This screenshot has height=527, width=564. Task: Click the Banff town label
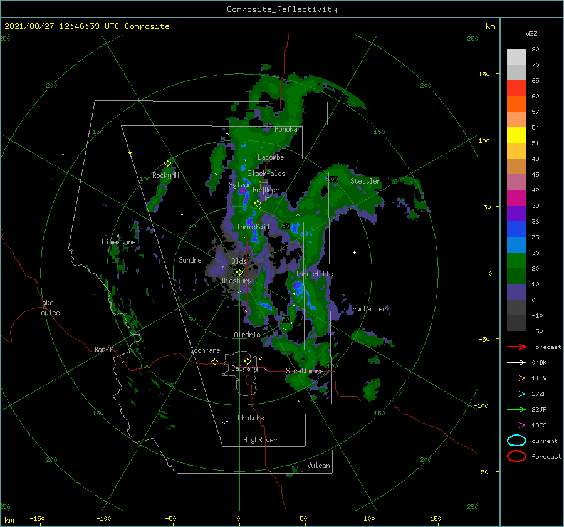click(x=103, y=349)
